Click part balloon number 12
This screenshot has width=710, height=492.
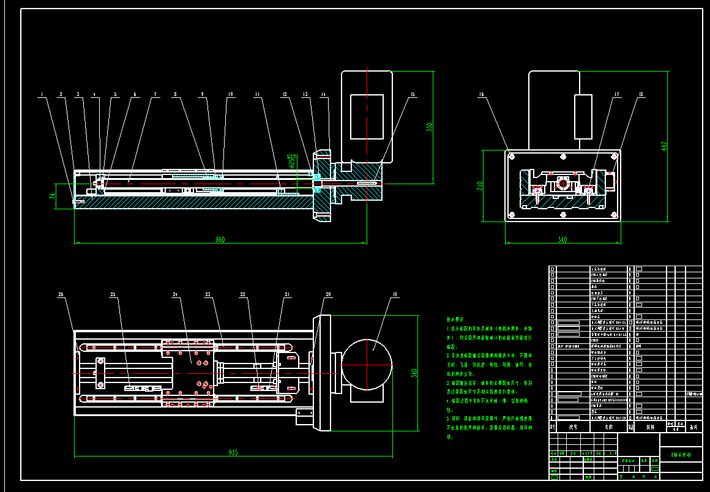tap(285, 95)
